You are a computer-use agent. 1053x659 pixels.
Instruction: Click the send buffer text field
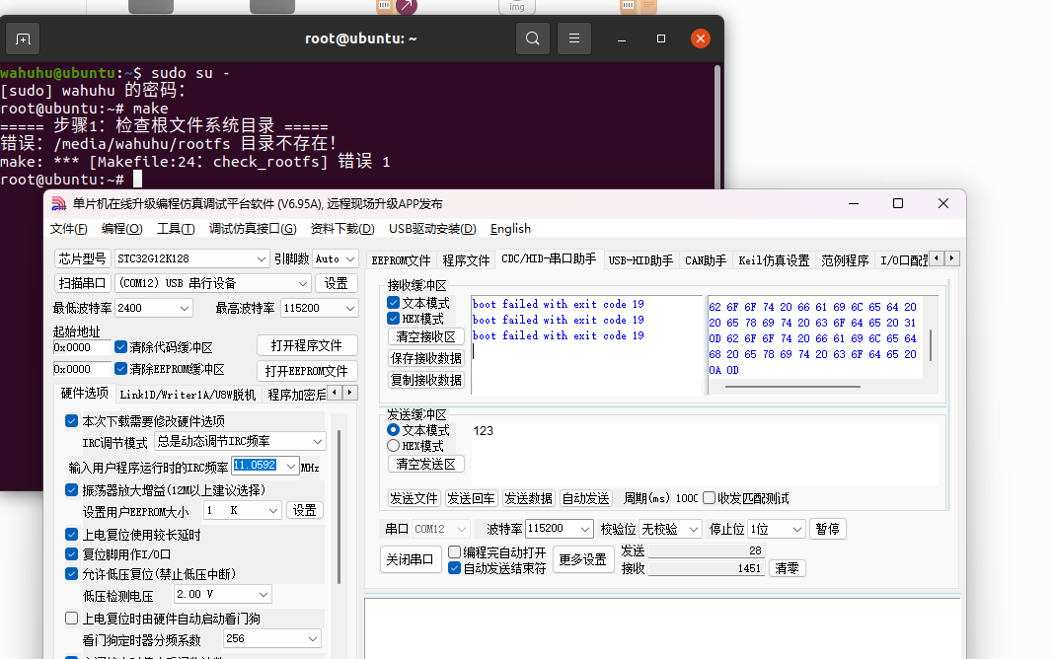(x=701, y=454)
